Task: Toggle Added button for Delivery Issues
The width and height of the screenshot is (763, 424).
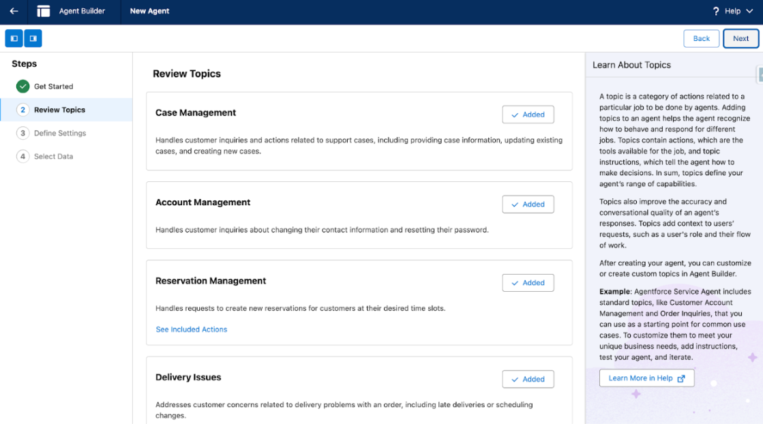Action: point(528,379)
